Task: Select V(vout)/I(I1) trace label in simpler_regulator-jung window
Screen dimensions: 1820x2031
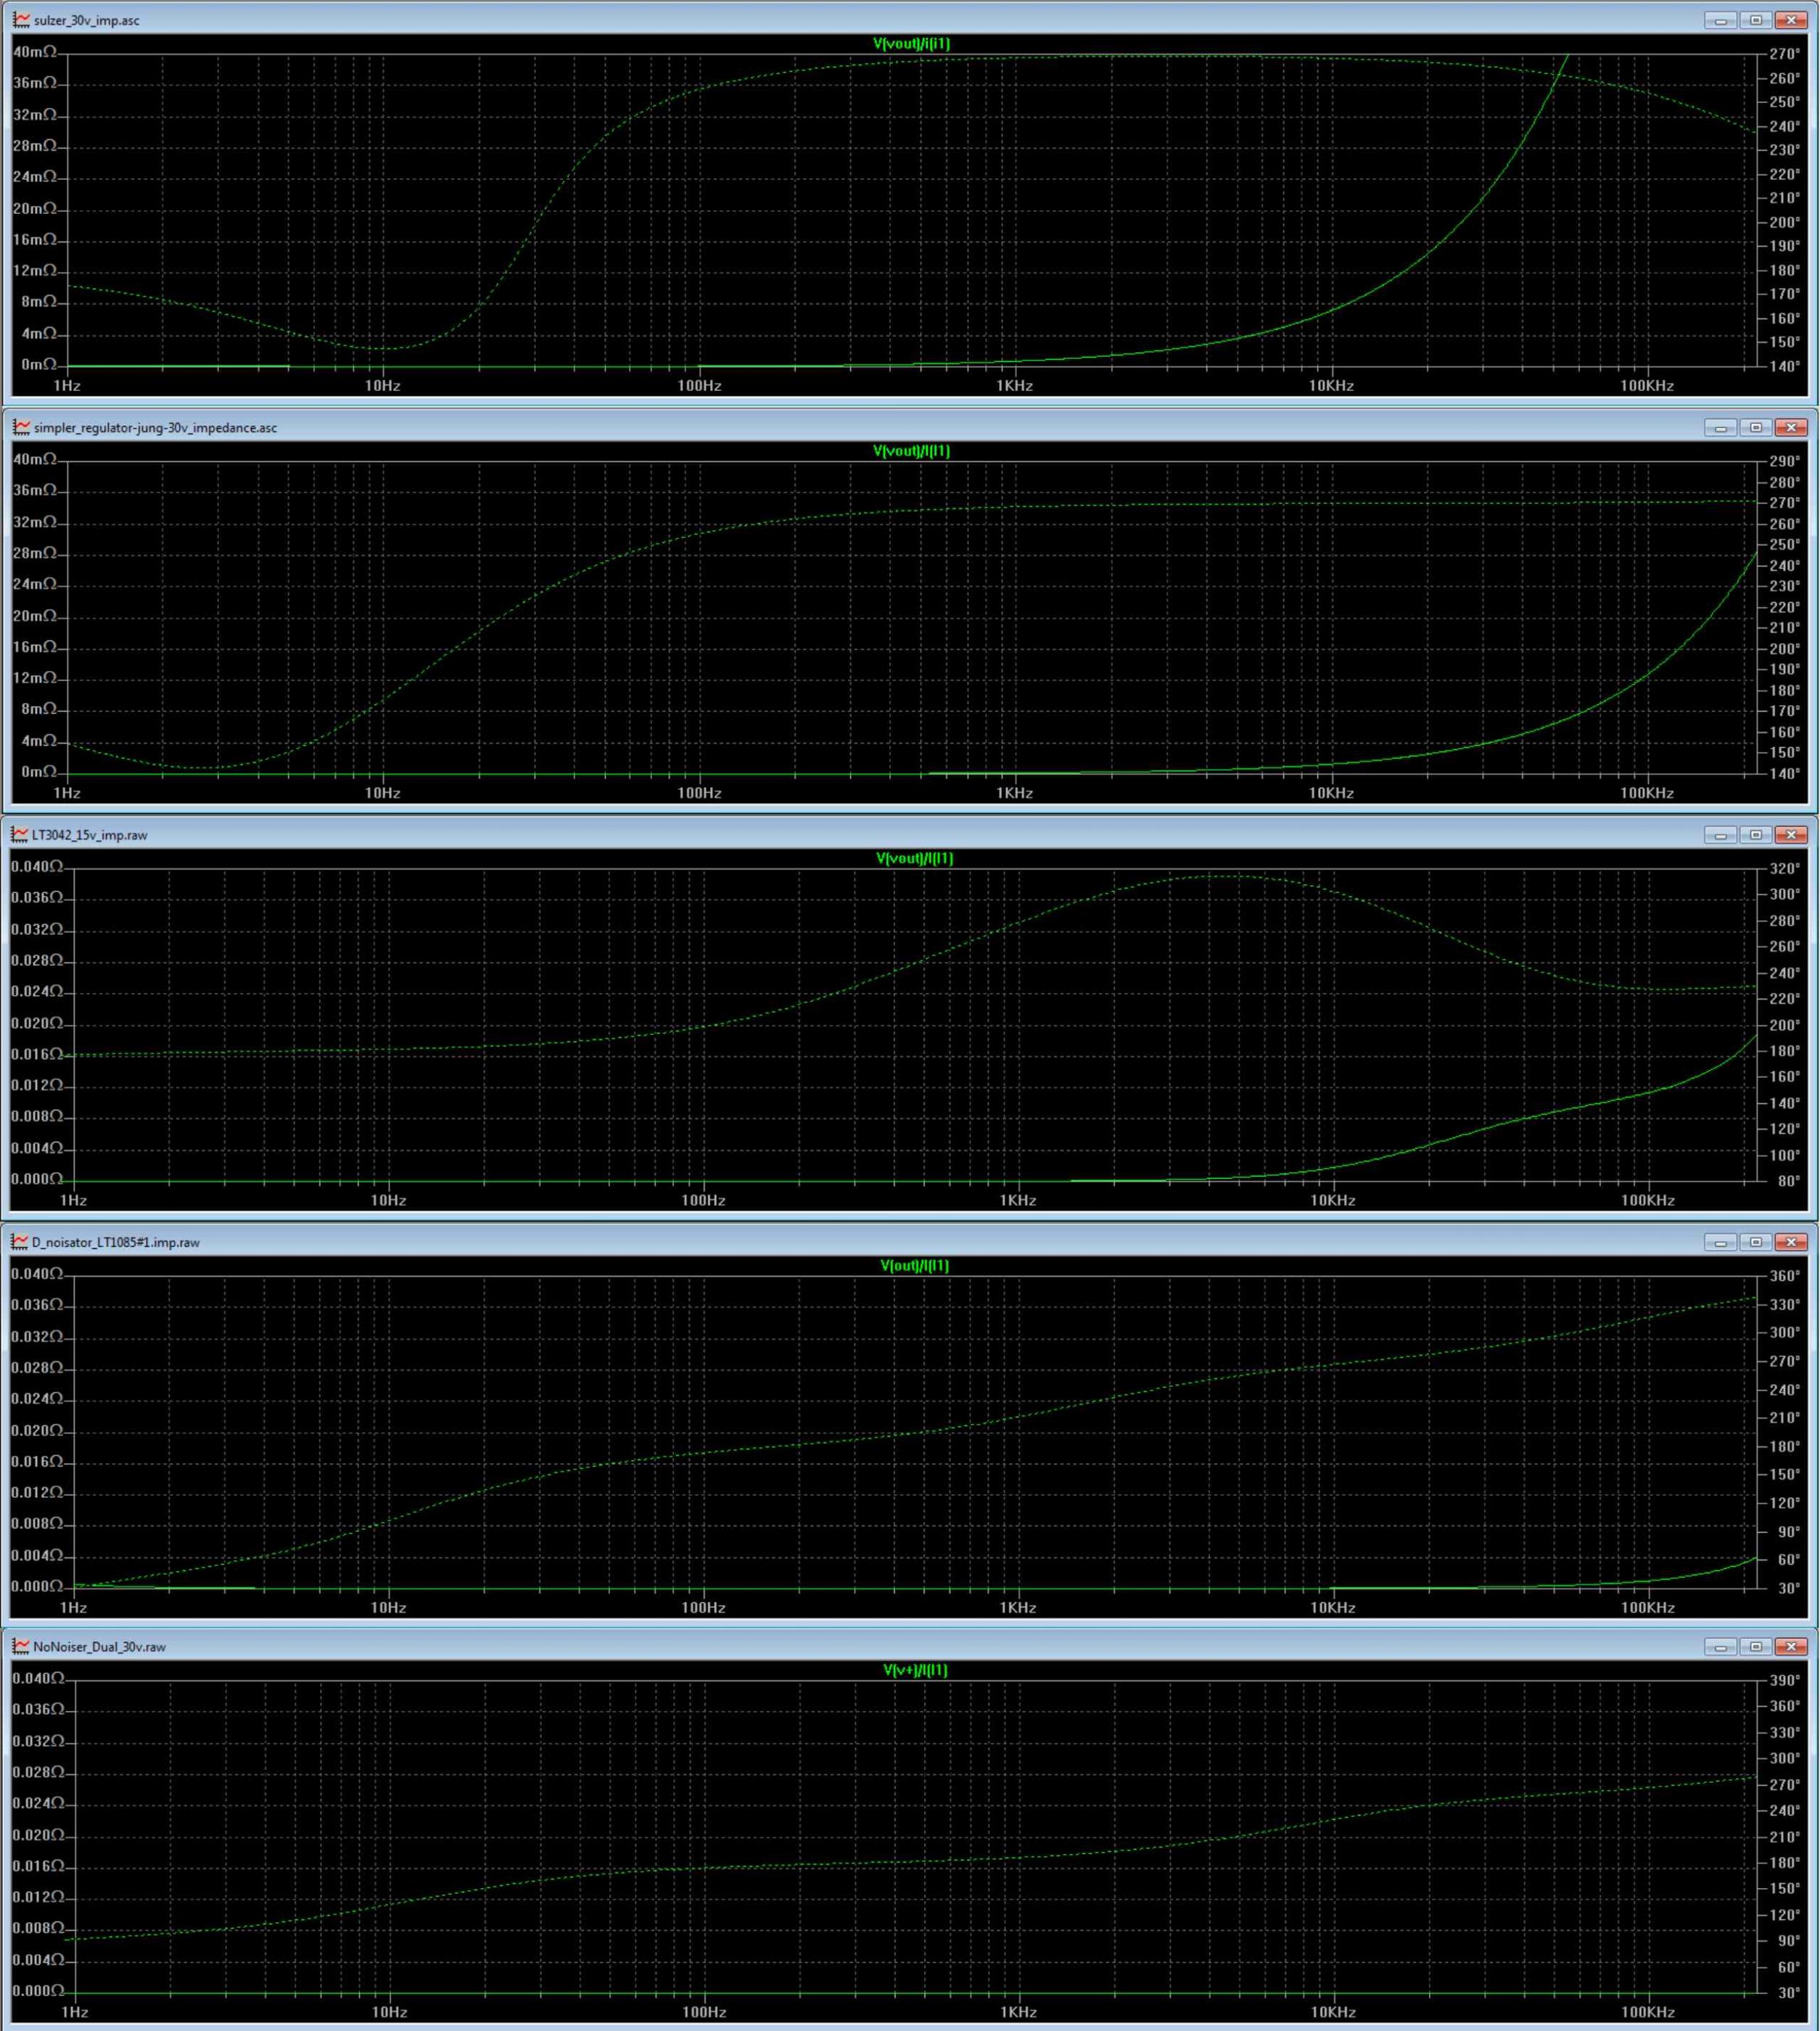Action: pos(911,451)
